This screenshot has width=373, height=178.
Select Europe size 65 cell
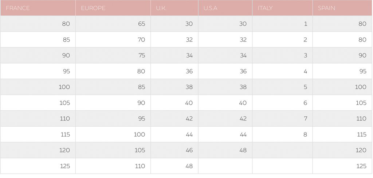(x=141, y=24)
